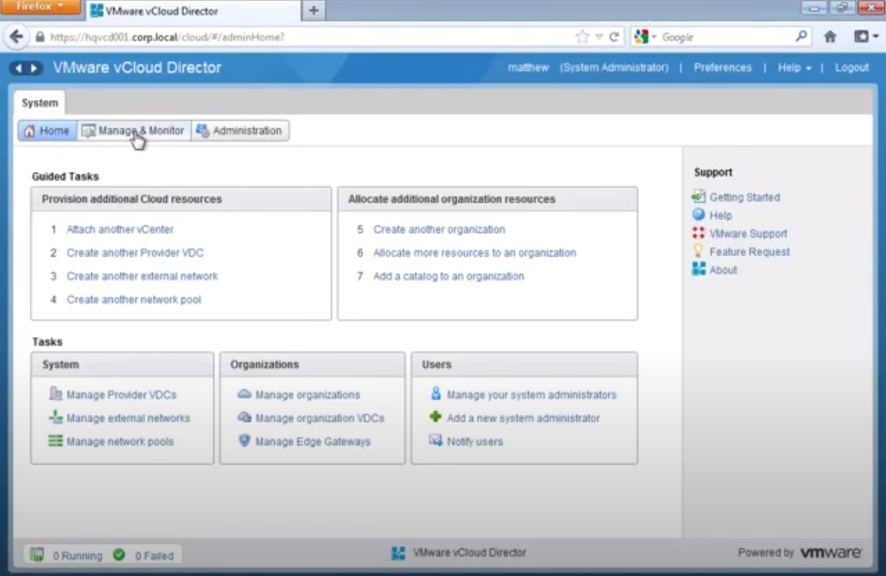
Task: Click the Manage organizations cloud icon
Action: [245, 394]
